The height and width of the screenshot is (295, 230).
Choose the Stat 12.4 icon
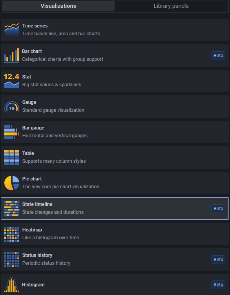(12, 81)
